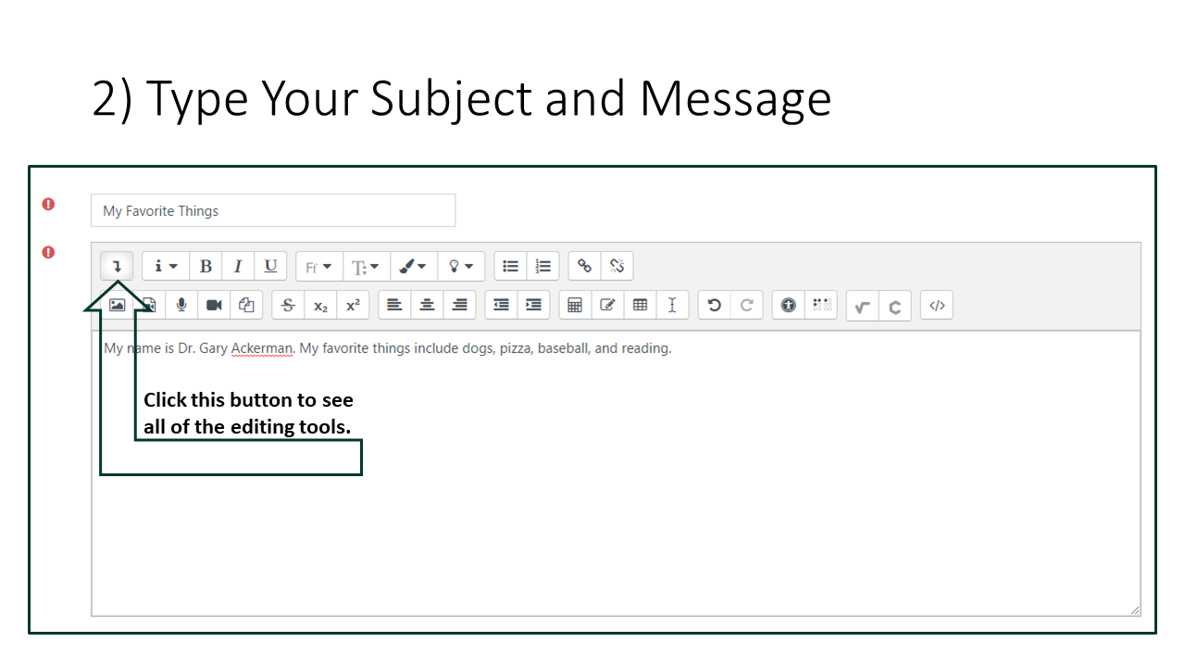Open the equation editor

(x=862, y=305)
